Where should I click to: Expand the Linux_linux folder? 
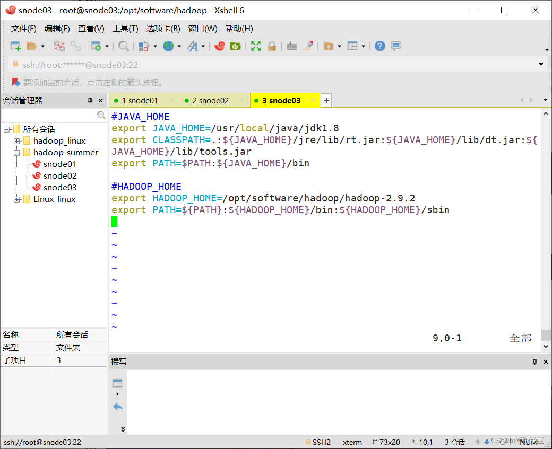click(x=16, y=199)
